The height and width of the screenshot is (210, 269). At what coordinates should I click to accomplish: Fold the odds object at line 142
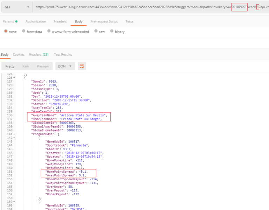[14, 138]
